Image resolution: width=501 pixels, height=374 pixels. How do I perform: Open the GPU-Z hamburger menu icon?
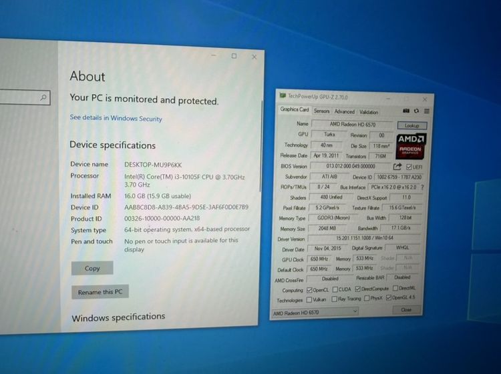427,111
